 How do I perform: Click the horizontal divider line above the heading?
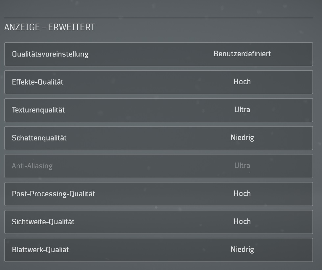pos(158,18)
